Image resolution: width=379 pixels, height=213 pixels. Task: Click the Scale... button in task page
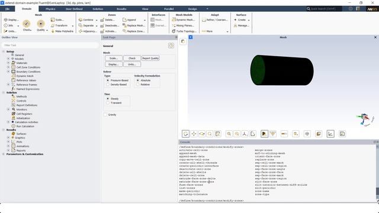coord(114,58)
